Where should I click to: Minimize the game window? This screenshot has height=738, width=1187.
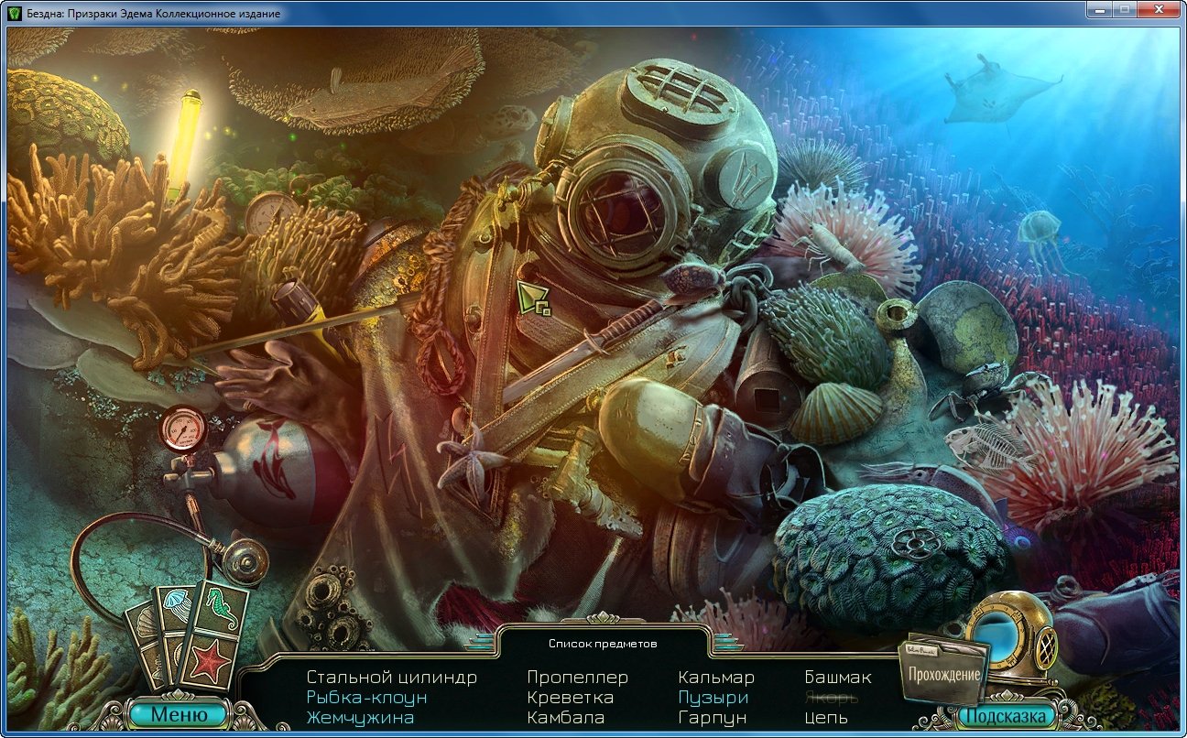(1098, 9)
